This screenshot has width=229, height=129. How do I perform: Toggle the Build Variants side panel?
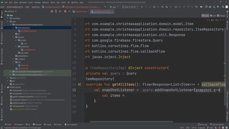pos(1,114)
